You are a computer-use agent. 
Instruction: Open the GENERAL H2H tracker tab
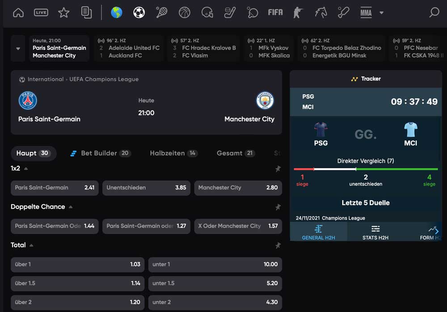click(318, 232)
